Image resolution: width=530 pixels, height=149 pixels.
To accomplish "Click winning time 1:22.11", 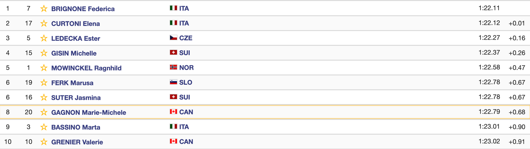I will click(x=489, y=8).
